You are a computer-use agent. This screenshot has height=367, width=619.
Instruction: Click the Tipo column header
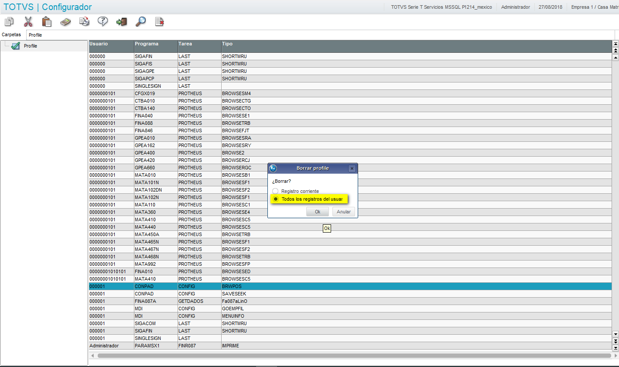417,46
